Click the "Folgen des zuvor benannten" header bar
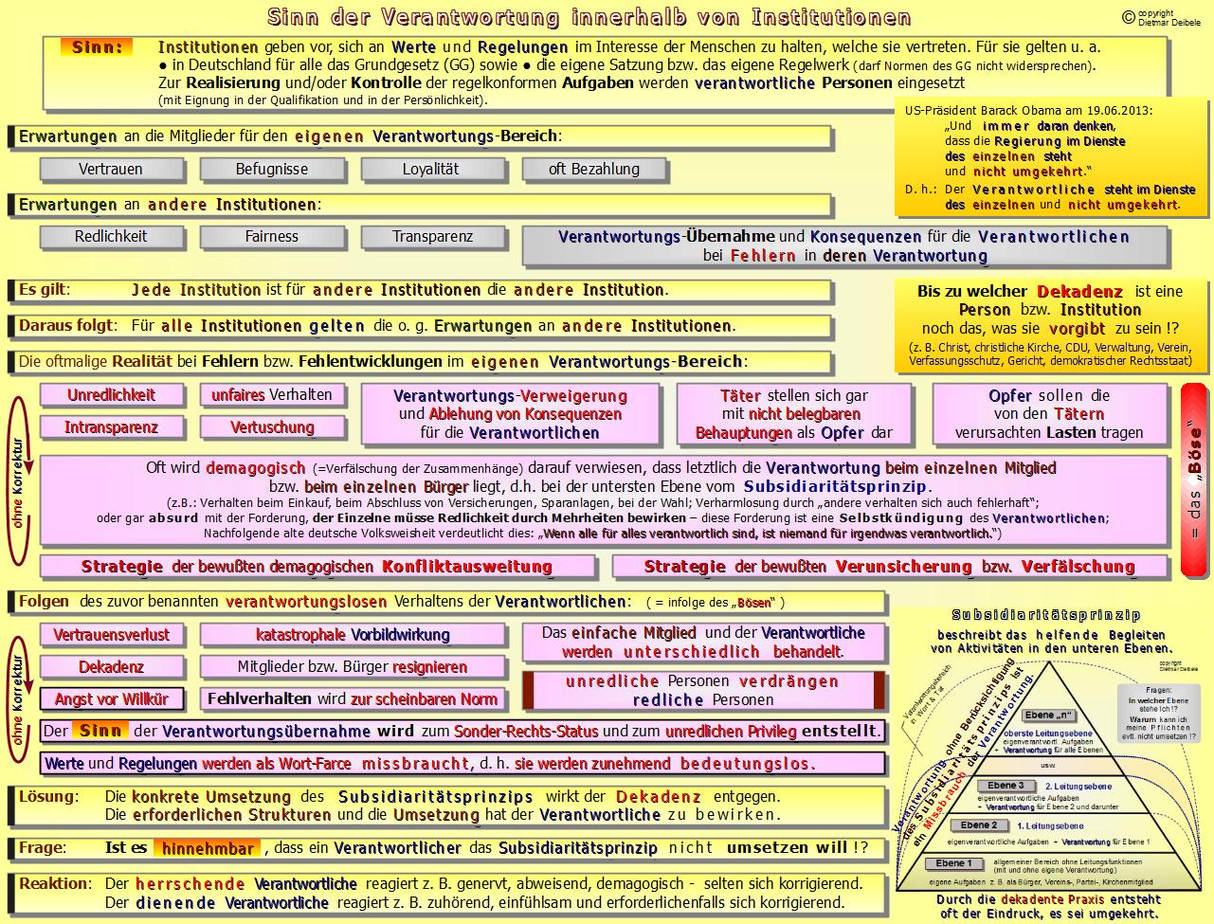This screenshot has width=1214, height=924. tap(447, 602)
